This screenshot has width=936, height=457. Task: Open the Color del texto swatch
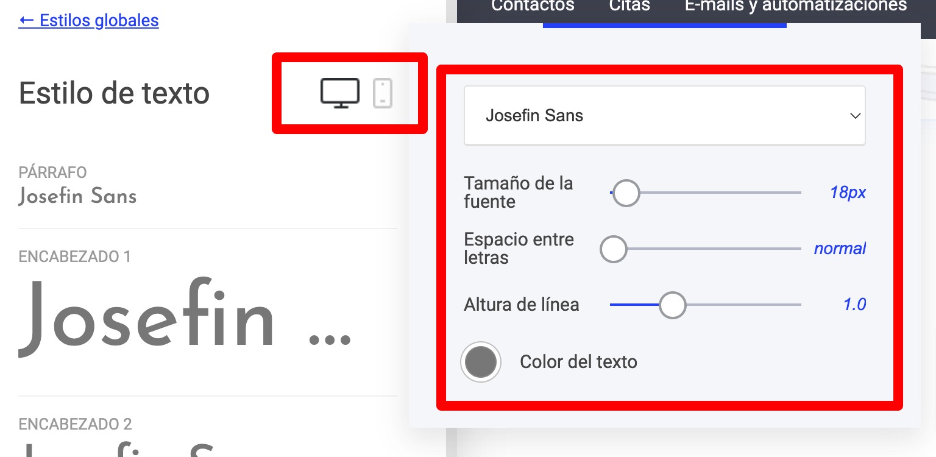click(481, 362)
